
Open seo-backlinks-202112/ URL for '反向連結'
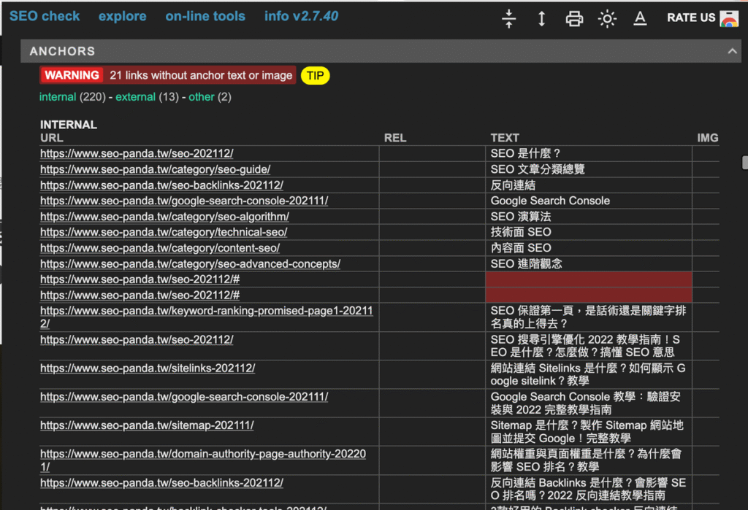161,185
